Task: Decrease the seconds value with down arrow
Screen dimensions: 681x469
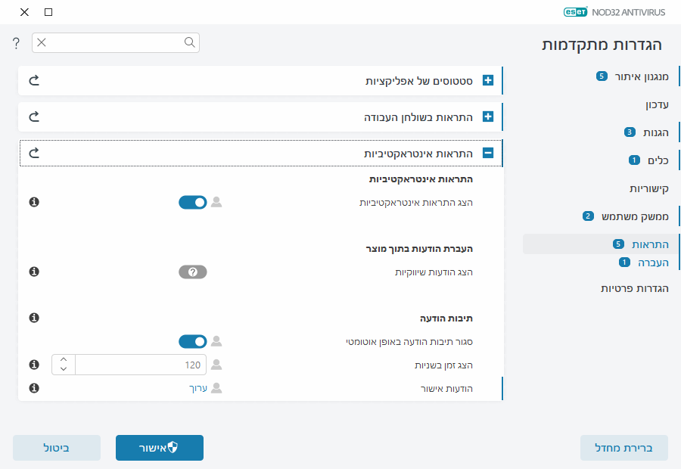Action: pos(64,369)
